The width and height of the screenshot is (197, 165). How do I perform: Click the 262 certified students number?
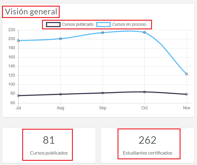coord(148,140)
